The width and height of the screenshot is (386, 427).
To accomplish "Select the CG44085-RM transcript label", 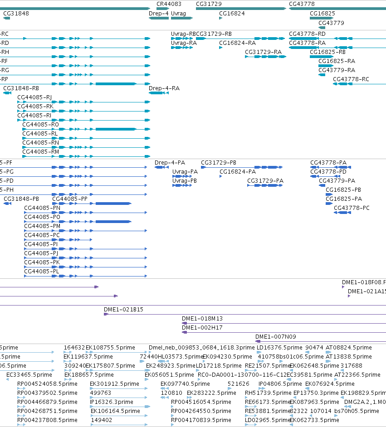I will coord(40,152).
